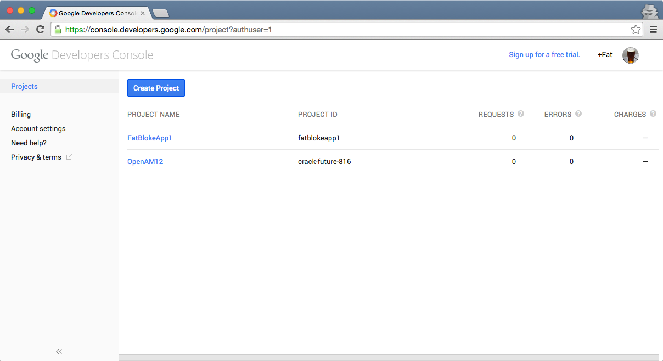Click project ID crack-future-816
The width and height of the screenshot is (663, 361).
coord(324,161)
